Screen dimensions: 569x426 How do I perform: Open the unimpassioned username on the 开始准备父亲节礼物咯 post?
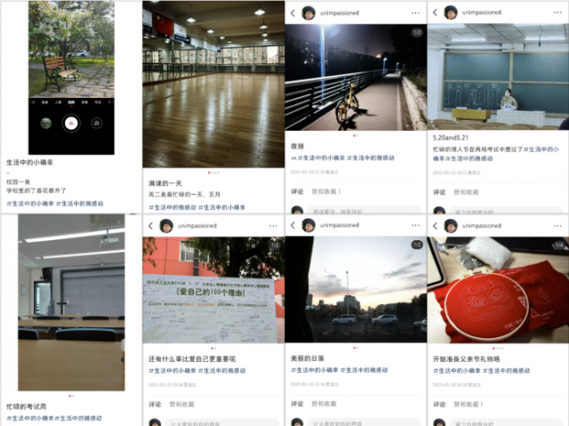pyautogui.click(x=482, y=226)
